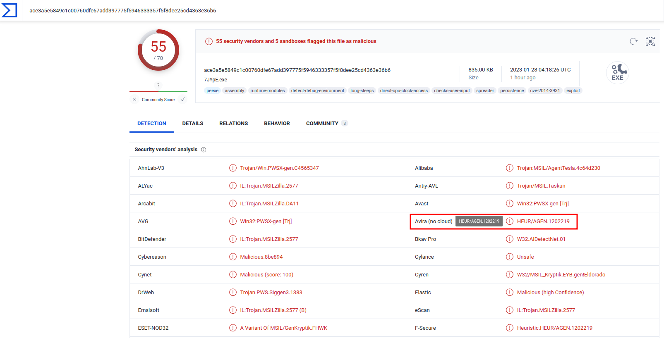Select the peexe tag
The height and width of the screenshot is (338, 664).
213,90
